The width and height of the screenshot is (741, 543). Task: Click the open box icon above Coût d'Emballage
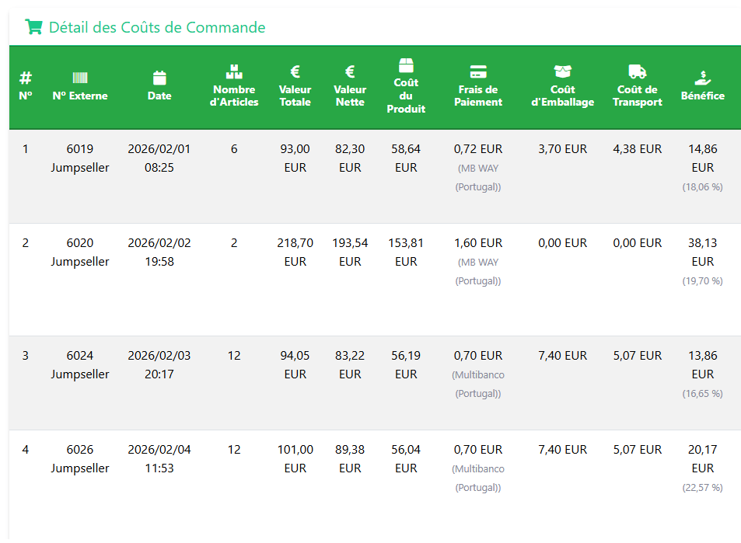click(x=562, y=71)
